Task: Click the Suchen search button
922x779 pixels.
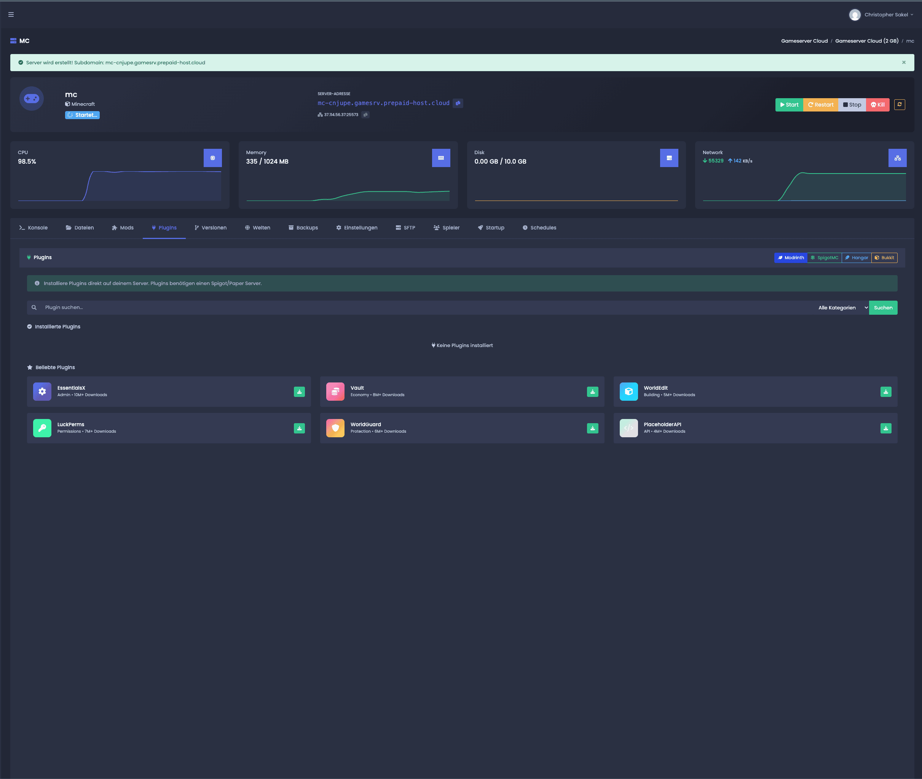Action: click(883, 307)
